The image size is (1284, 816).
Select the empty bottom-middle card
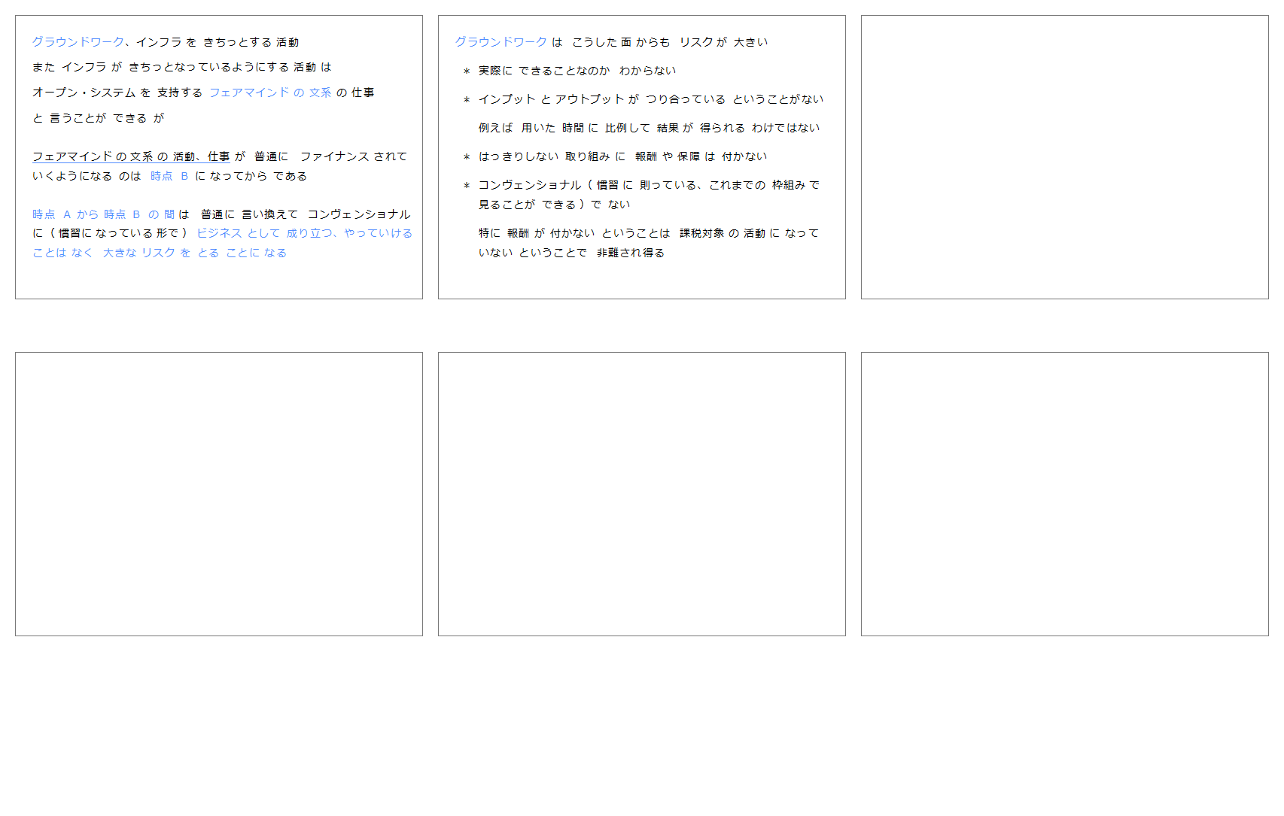pos(641,494)
